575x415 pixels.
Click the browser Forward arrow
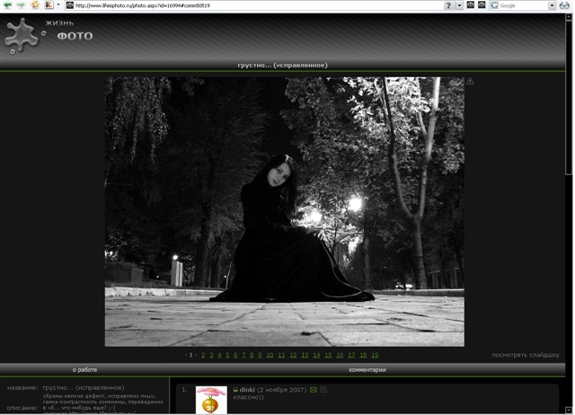[20, 5]
